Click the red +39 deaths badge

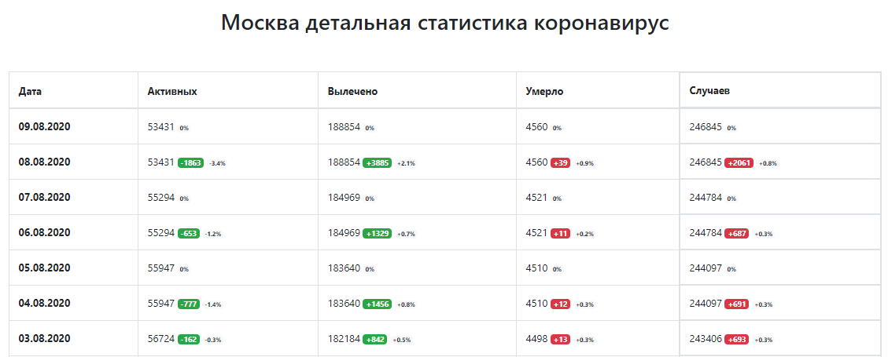[x=561, y=163]
